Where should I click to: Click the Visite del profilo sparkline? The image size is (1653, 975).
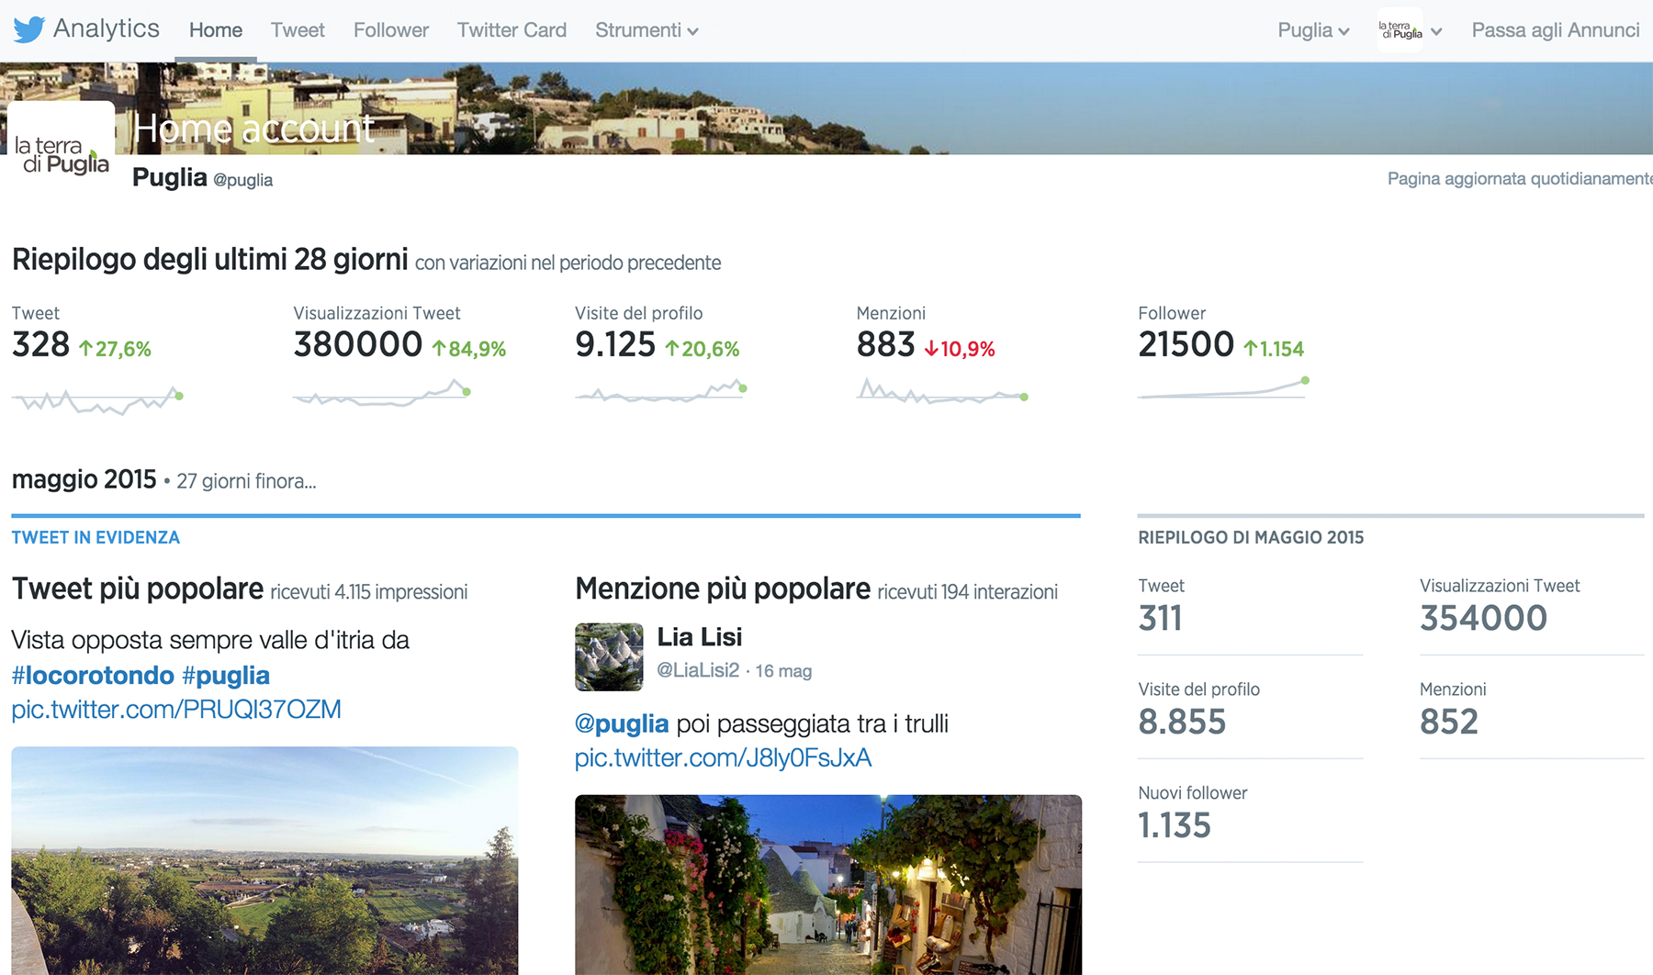pyautogui.click(x=661, y=393)
